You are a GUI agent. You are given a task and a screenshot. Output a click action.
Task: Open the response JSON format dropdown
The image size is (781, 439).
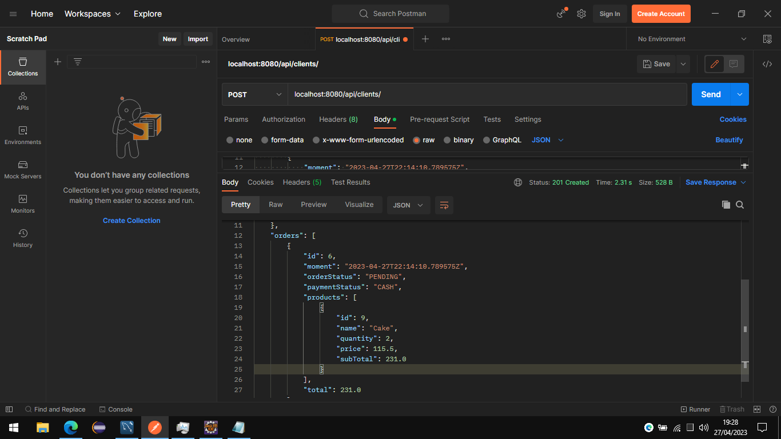pos(408,205)
